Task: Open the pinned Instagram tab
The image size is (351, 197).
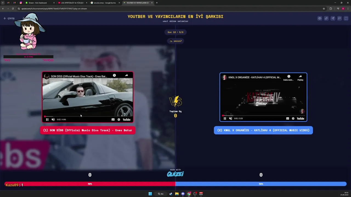Action: (x=21, y=3)
